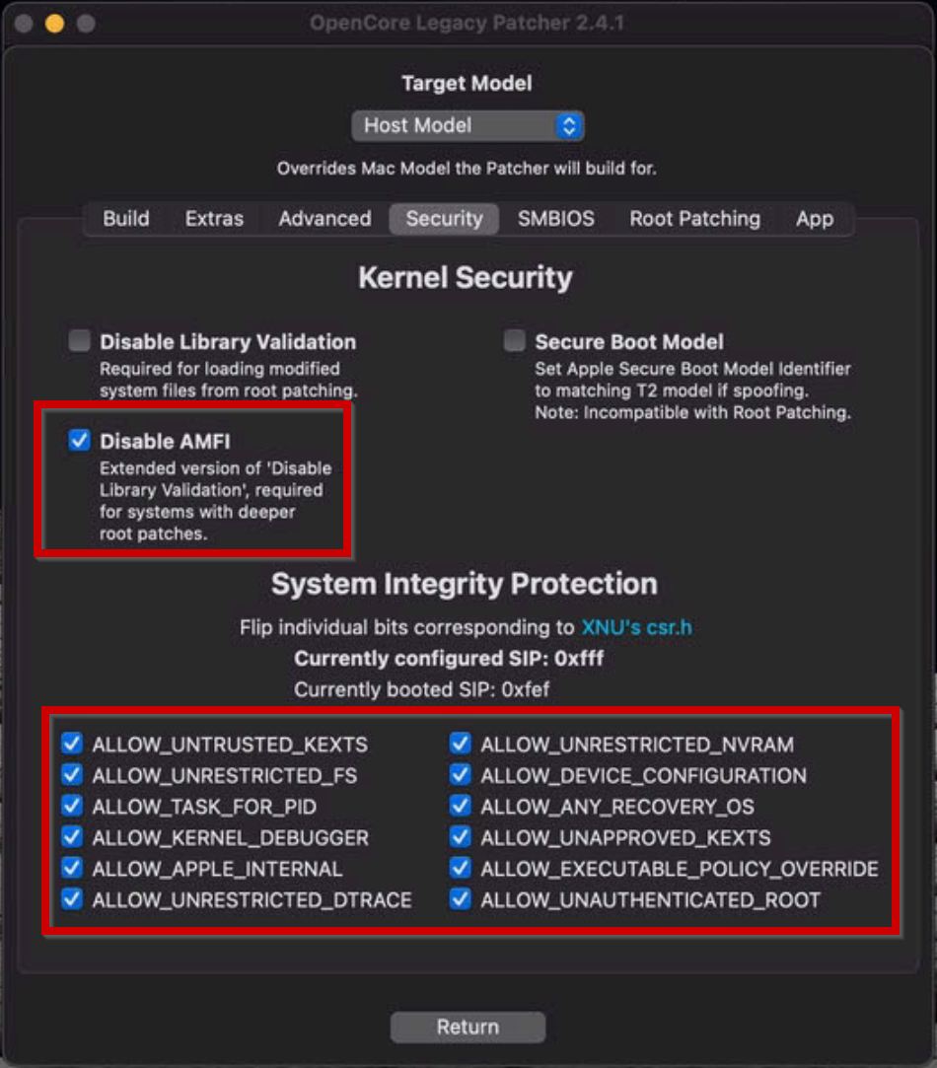The width and height of the screenshot is (937, 1068).
Task: Switch to the App tab
Action: (x=815, y=219)
